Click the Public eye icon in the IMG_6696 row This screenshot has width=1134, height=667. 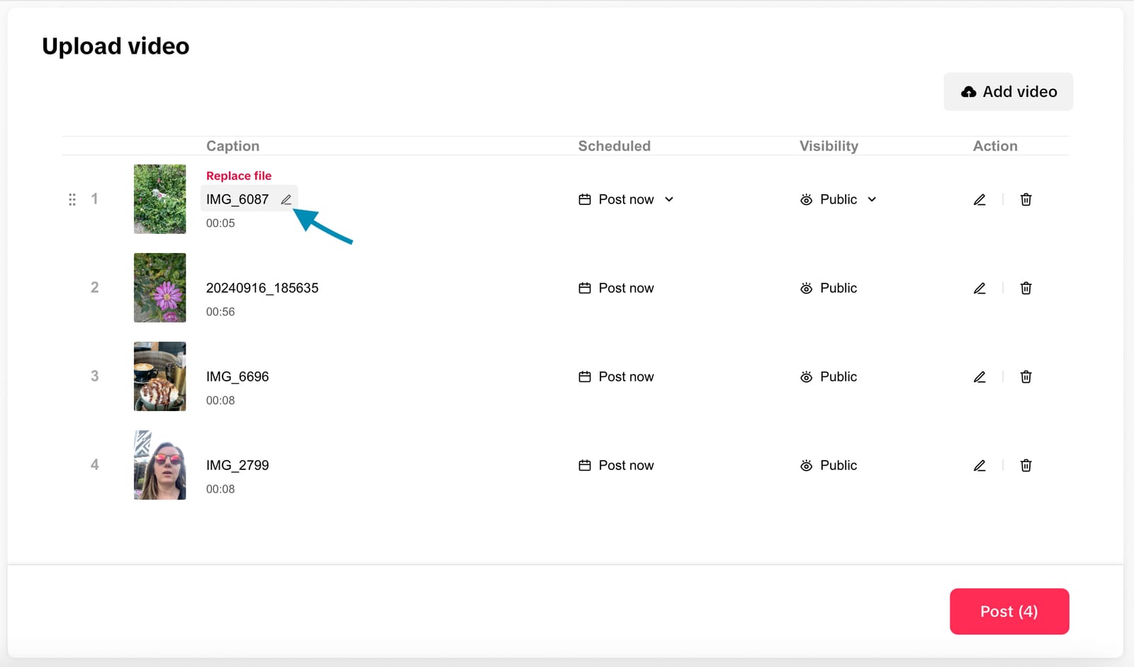click(x=806, y=376)
